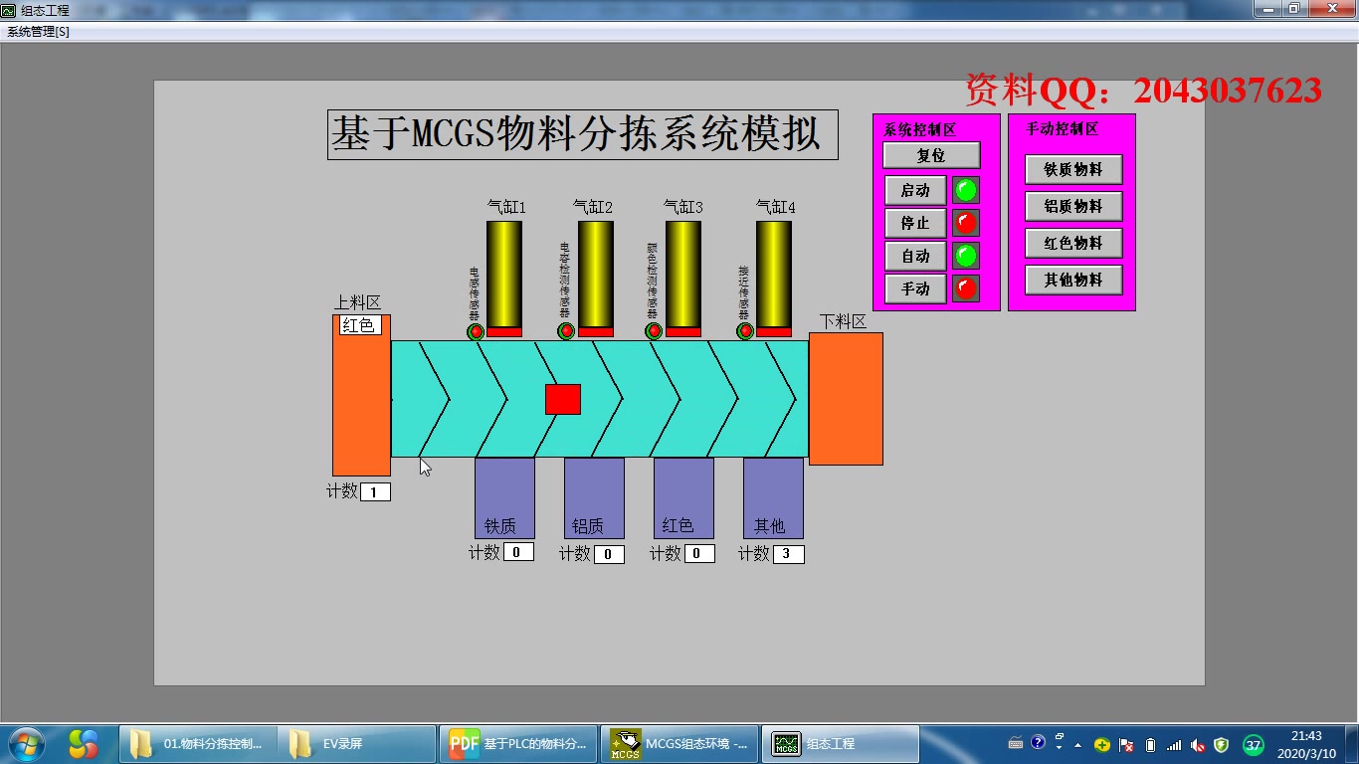The height and width of the screenshot is (764, 1359).
Task: Click the 上料区 count field showing 1
Action: pos(375,492)
